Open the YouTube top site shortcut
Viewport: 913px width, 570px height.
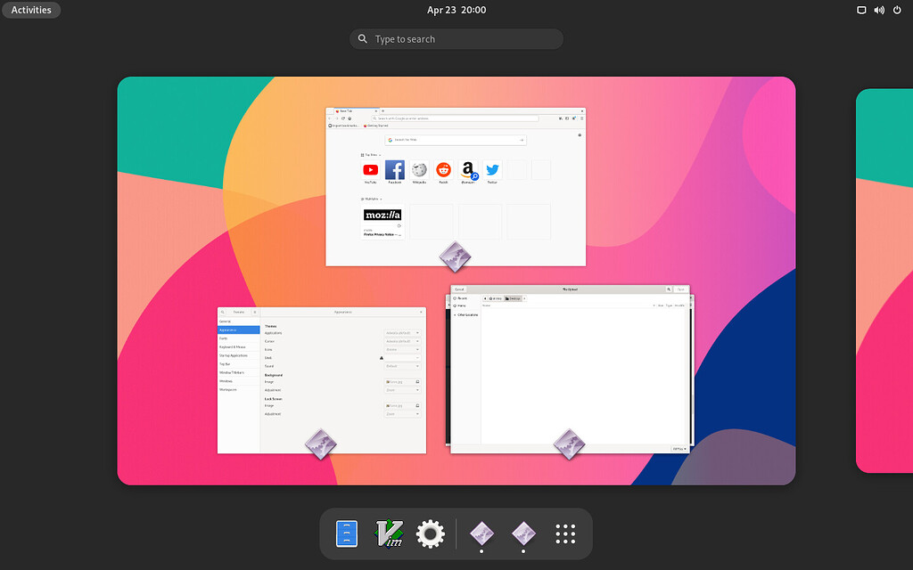pyautogui.click(x=371, y=169)
